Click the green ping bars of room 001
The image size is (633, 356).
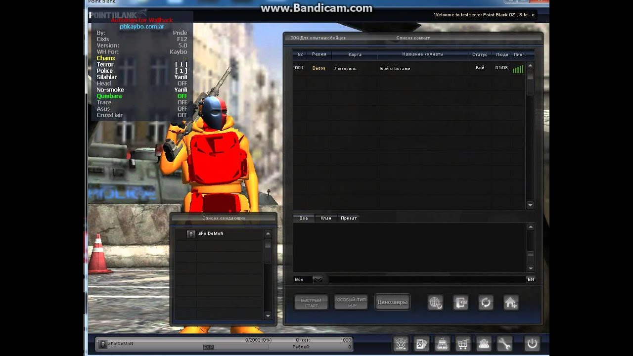click(x=518, y=69)
